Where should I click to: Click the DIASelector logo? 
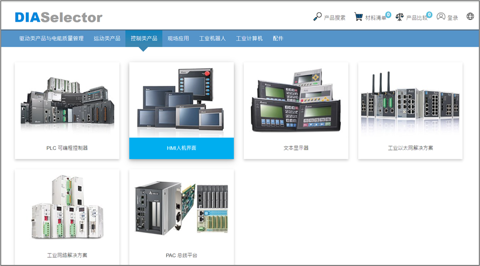tap(58, 17)
